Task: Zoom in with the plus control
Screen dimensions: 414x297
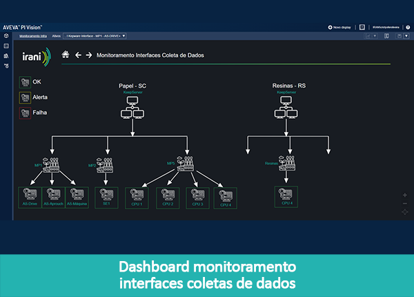Action: pos(405,195)
